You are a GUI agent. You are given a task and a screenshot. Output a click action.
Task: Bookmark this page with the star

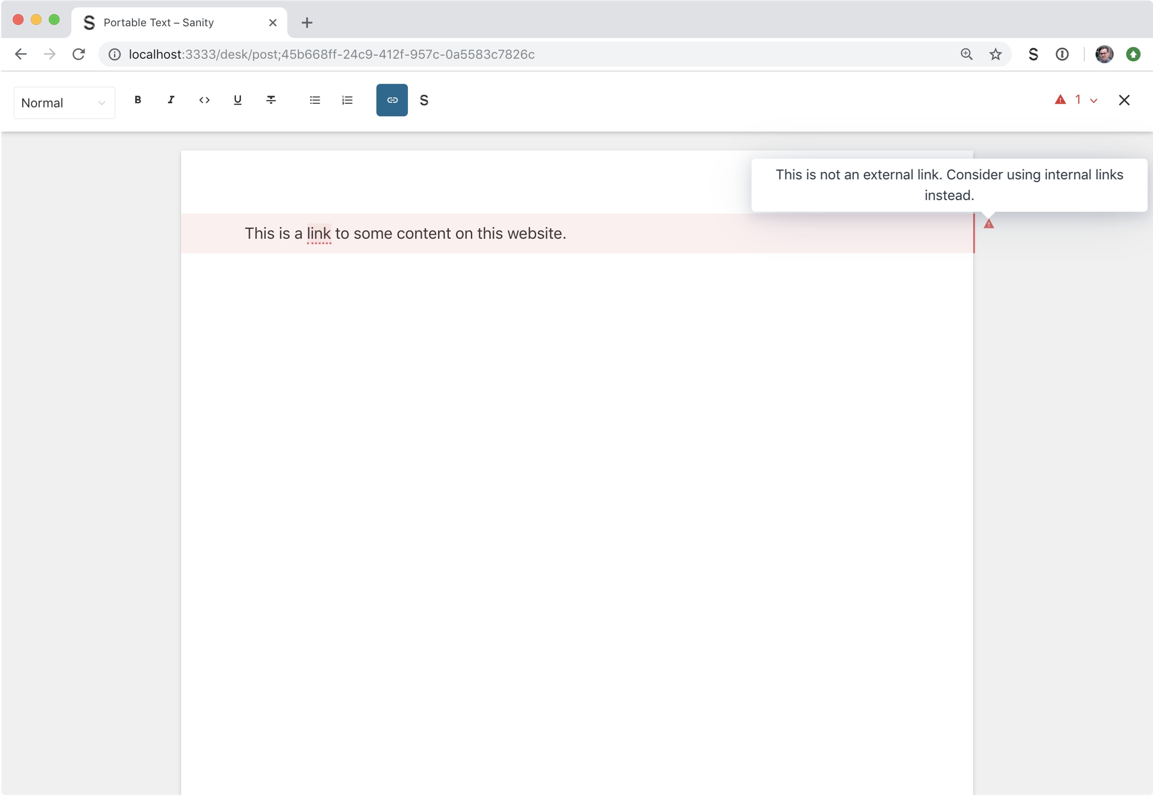point(995,54)
